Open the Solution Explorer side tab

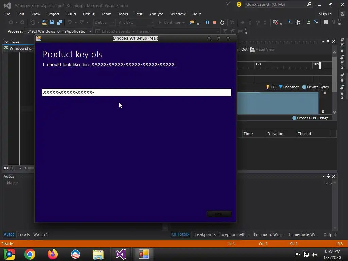[x=342, y=53]
